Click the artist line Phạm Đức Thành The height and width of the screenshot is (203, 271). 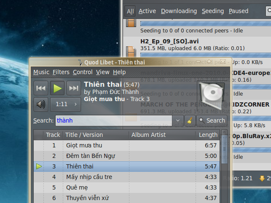pyautogui.click(x=111, y=92)
